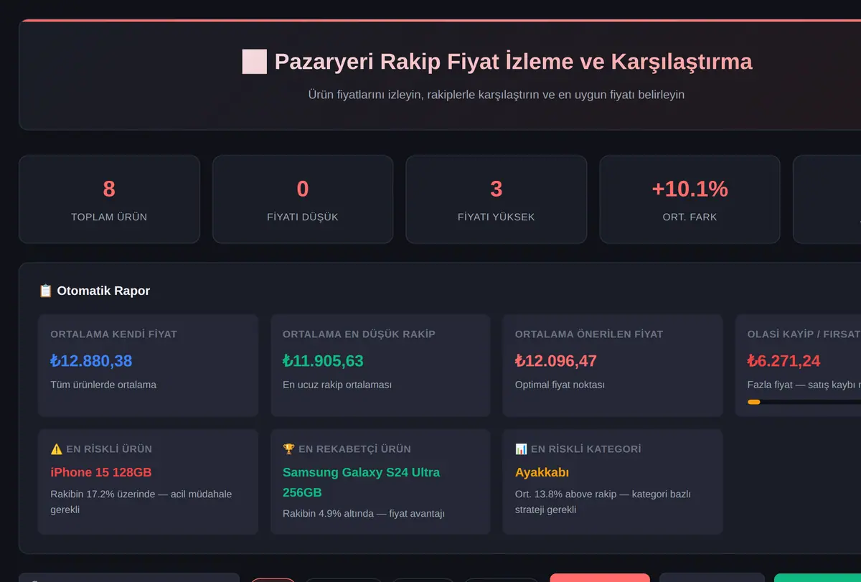This screenshot has width=861, height=582.
Task: Click the iPhone 15 128GB product name
Action: point(101,472)
